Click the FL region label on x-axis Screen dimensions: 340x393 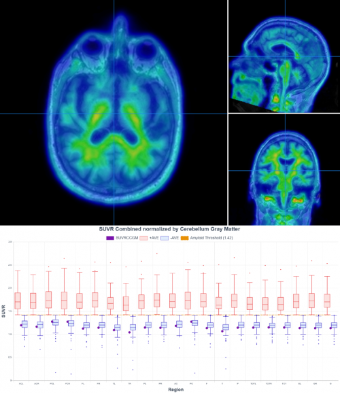[83, 383]
